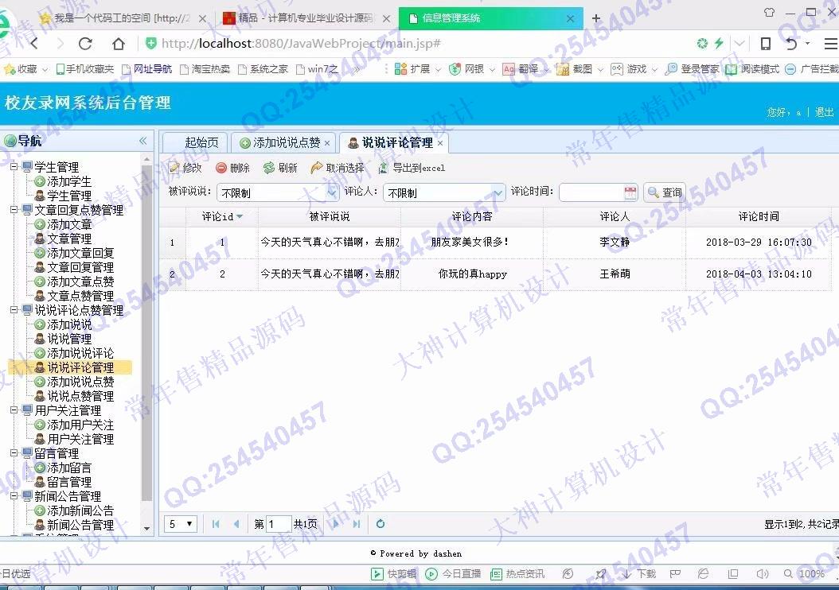Click the page number input field
Viewport: 839px width, 590px height.
tap(279, 524)
